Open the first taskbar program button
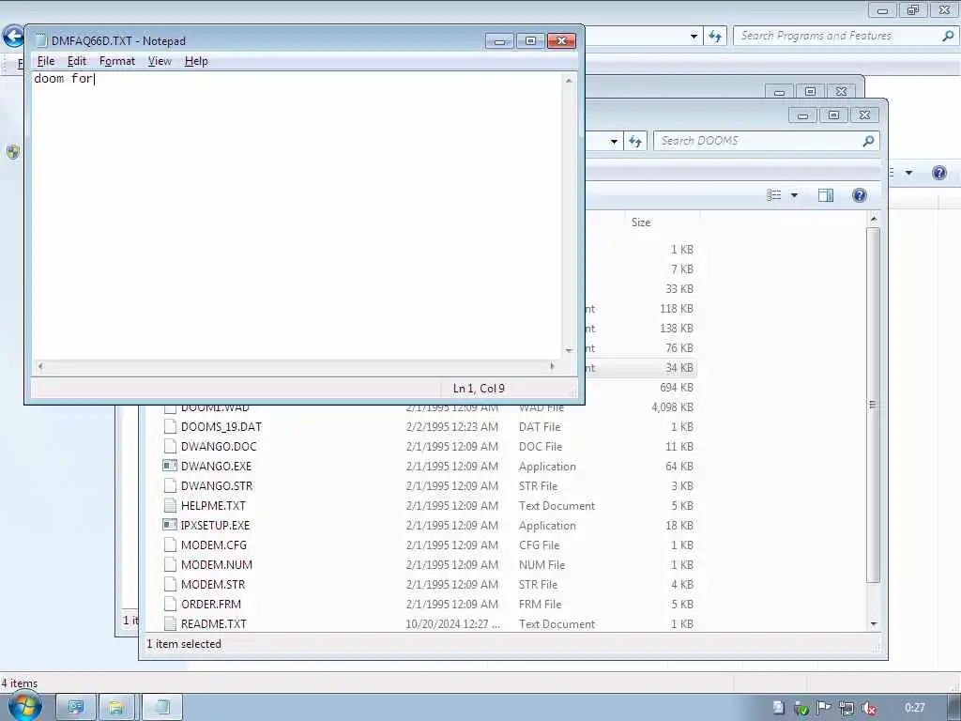Image resolution: width=961 pixels, height=721 pixels. [x=76, y=708]
